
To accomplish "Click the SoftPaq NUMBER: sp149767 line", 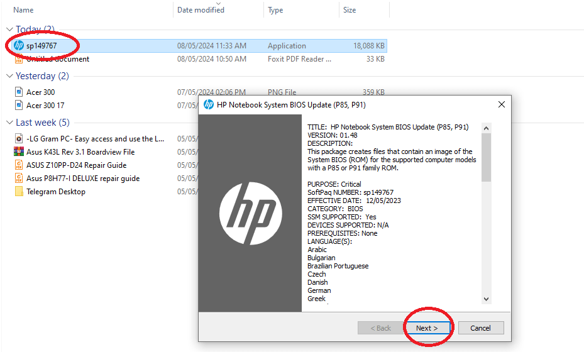I will pyautogui.click(x=351, y=192).
